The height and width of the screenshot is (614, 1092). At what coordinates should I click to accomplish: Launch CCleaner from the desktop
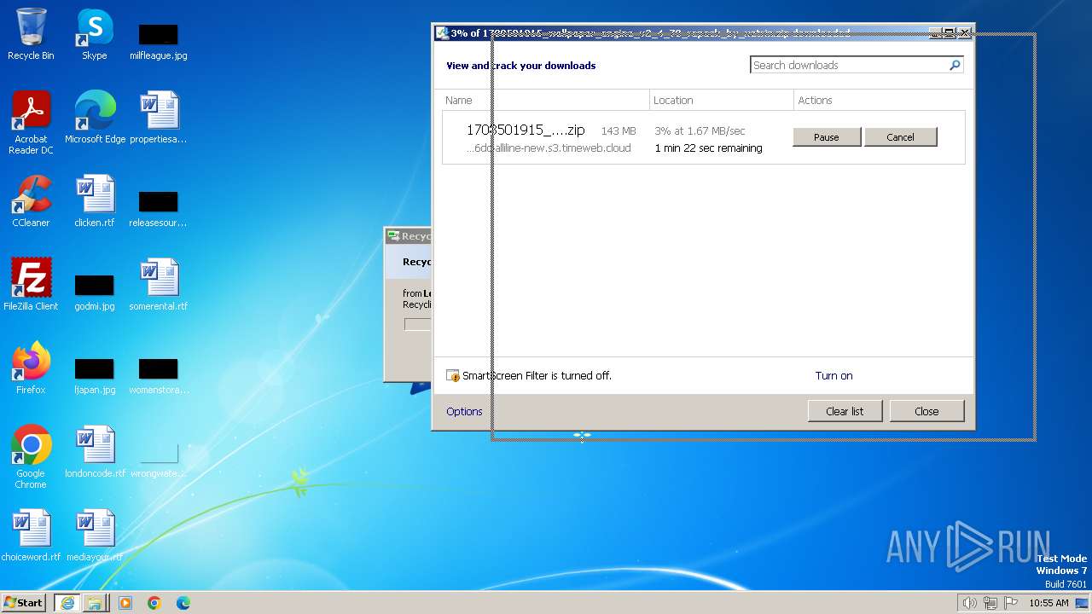point(31,201)
